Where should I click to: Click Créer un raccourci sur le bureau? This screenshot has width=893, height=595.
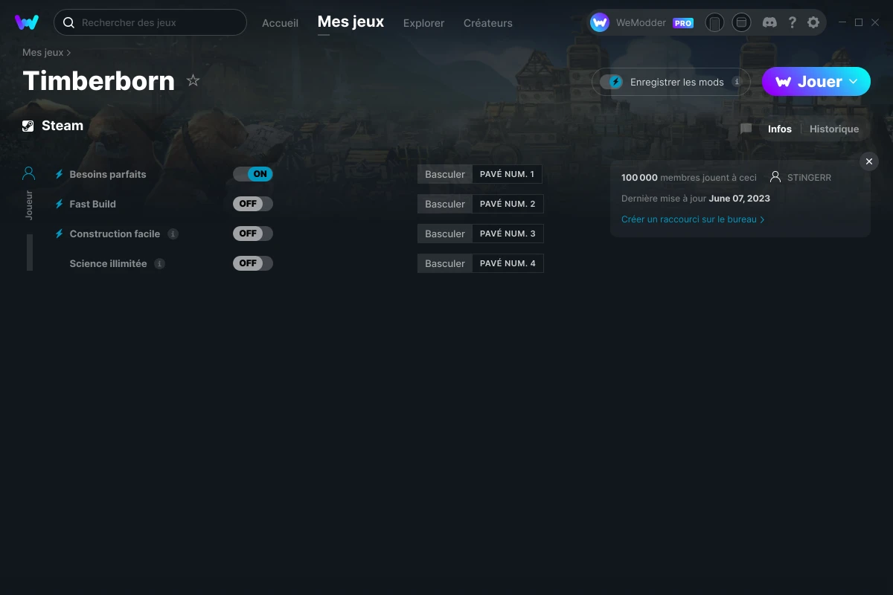coord(693,219)
